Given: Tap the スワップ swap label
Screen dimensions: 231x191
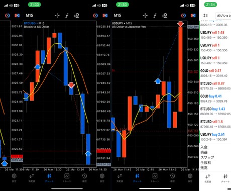Looking at the screenshot, I should coord(207,157).
